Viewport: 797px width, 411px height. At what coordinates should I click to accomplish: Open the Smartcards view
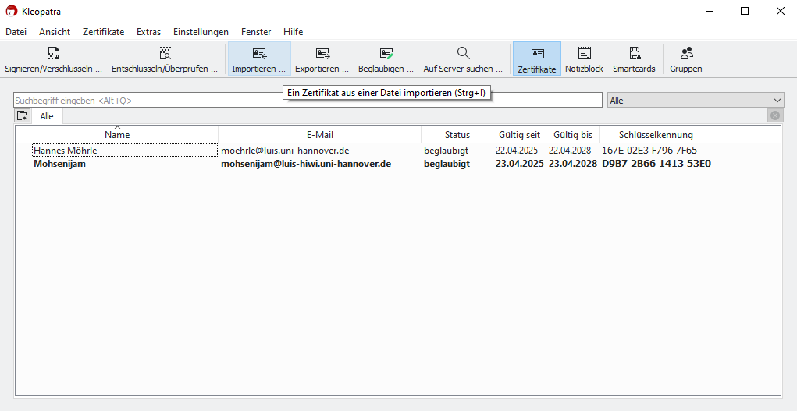click(634, 59)
